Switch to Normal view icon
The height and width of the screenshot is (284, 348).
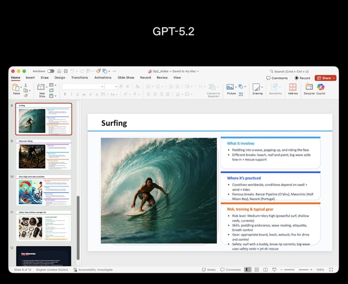(248, 270)
